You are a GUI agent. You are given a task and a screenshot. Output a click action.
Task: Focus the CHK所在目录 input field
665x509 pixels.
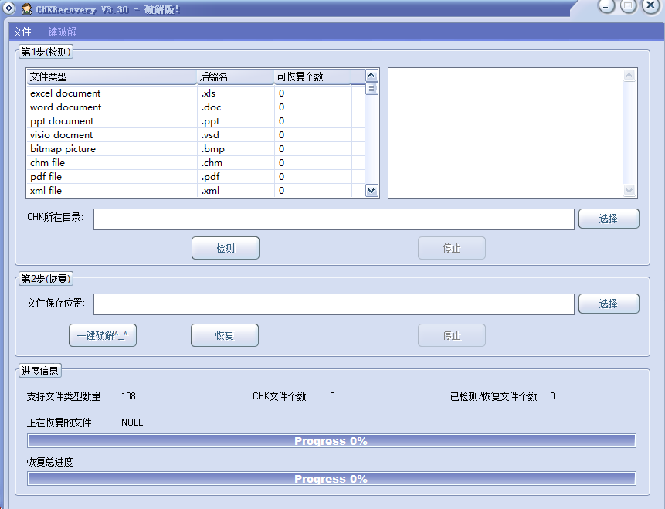(334, 219)
